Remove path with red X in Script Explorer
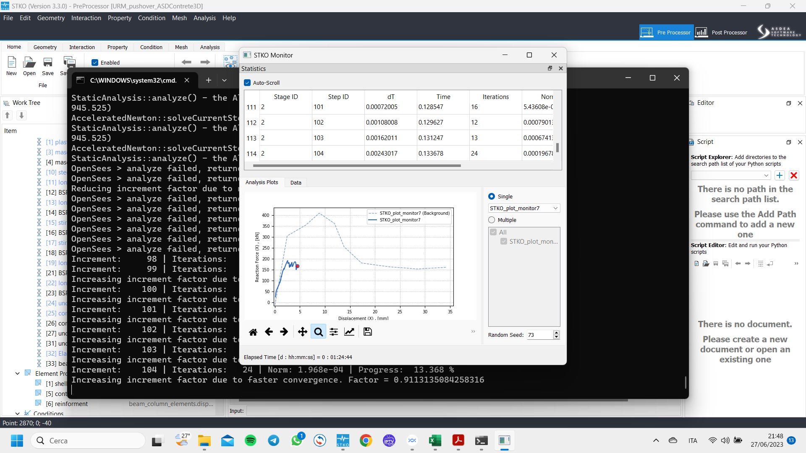 [x=794, y=175]
